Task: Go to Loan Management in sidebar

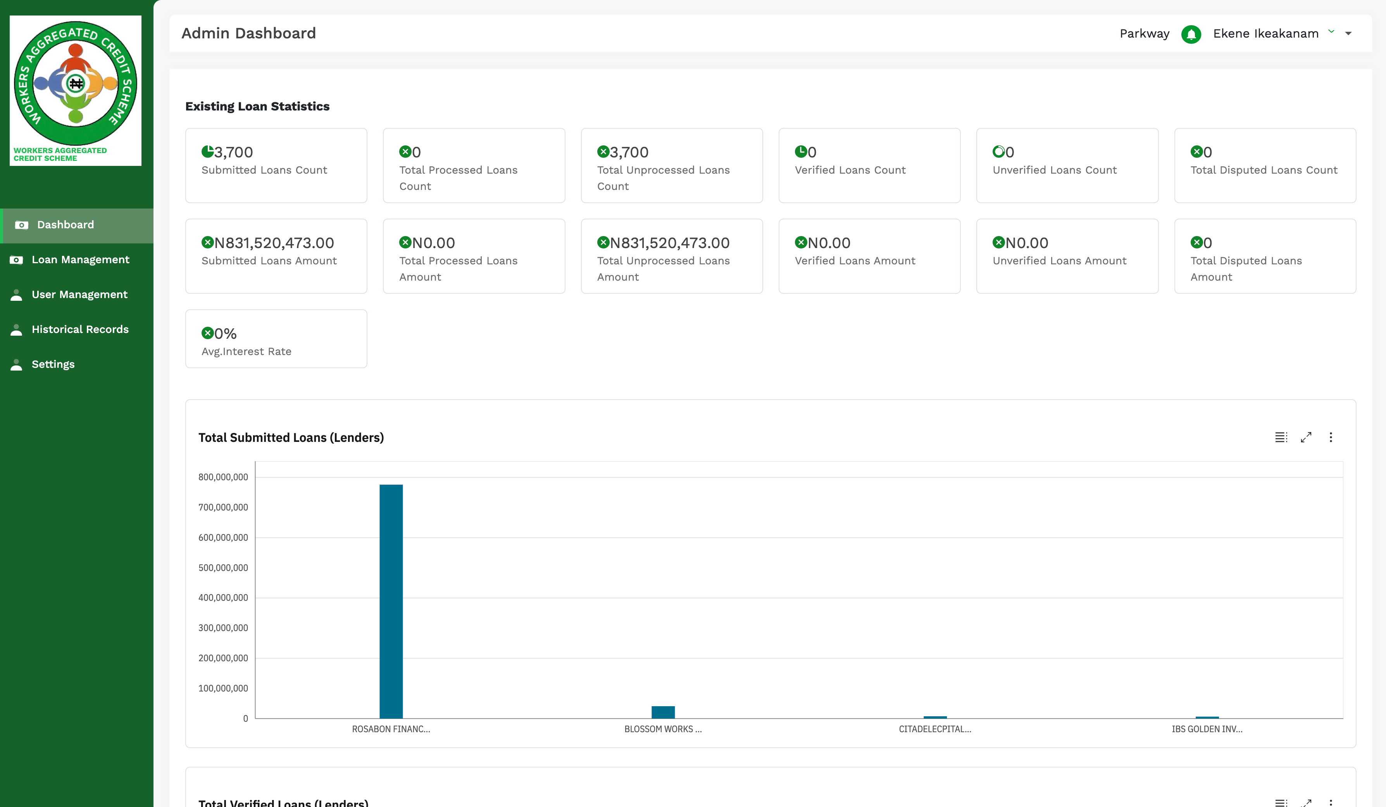Action: (80, 260)
